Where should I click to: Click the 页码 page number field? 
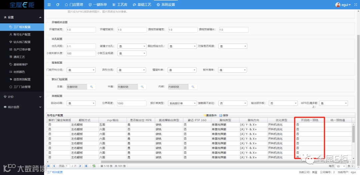pos(68,166)
